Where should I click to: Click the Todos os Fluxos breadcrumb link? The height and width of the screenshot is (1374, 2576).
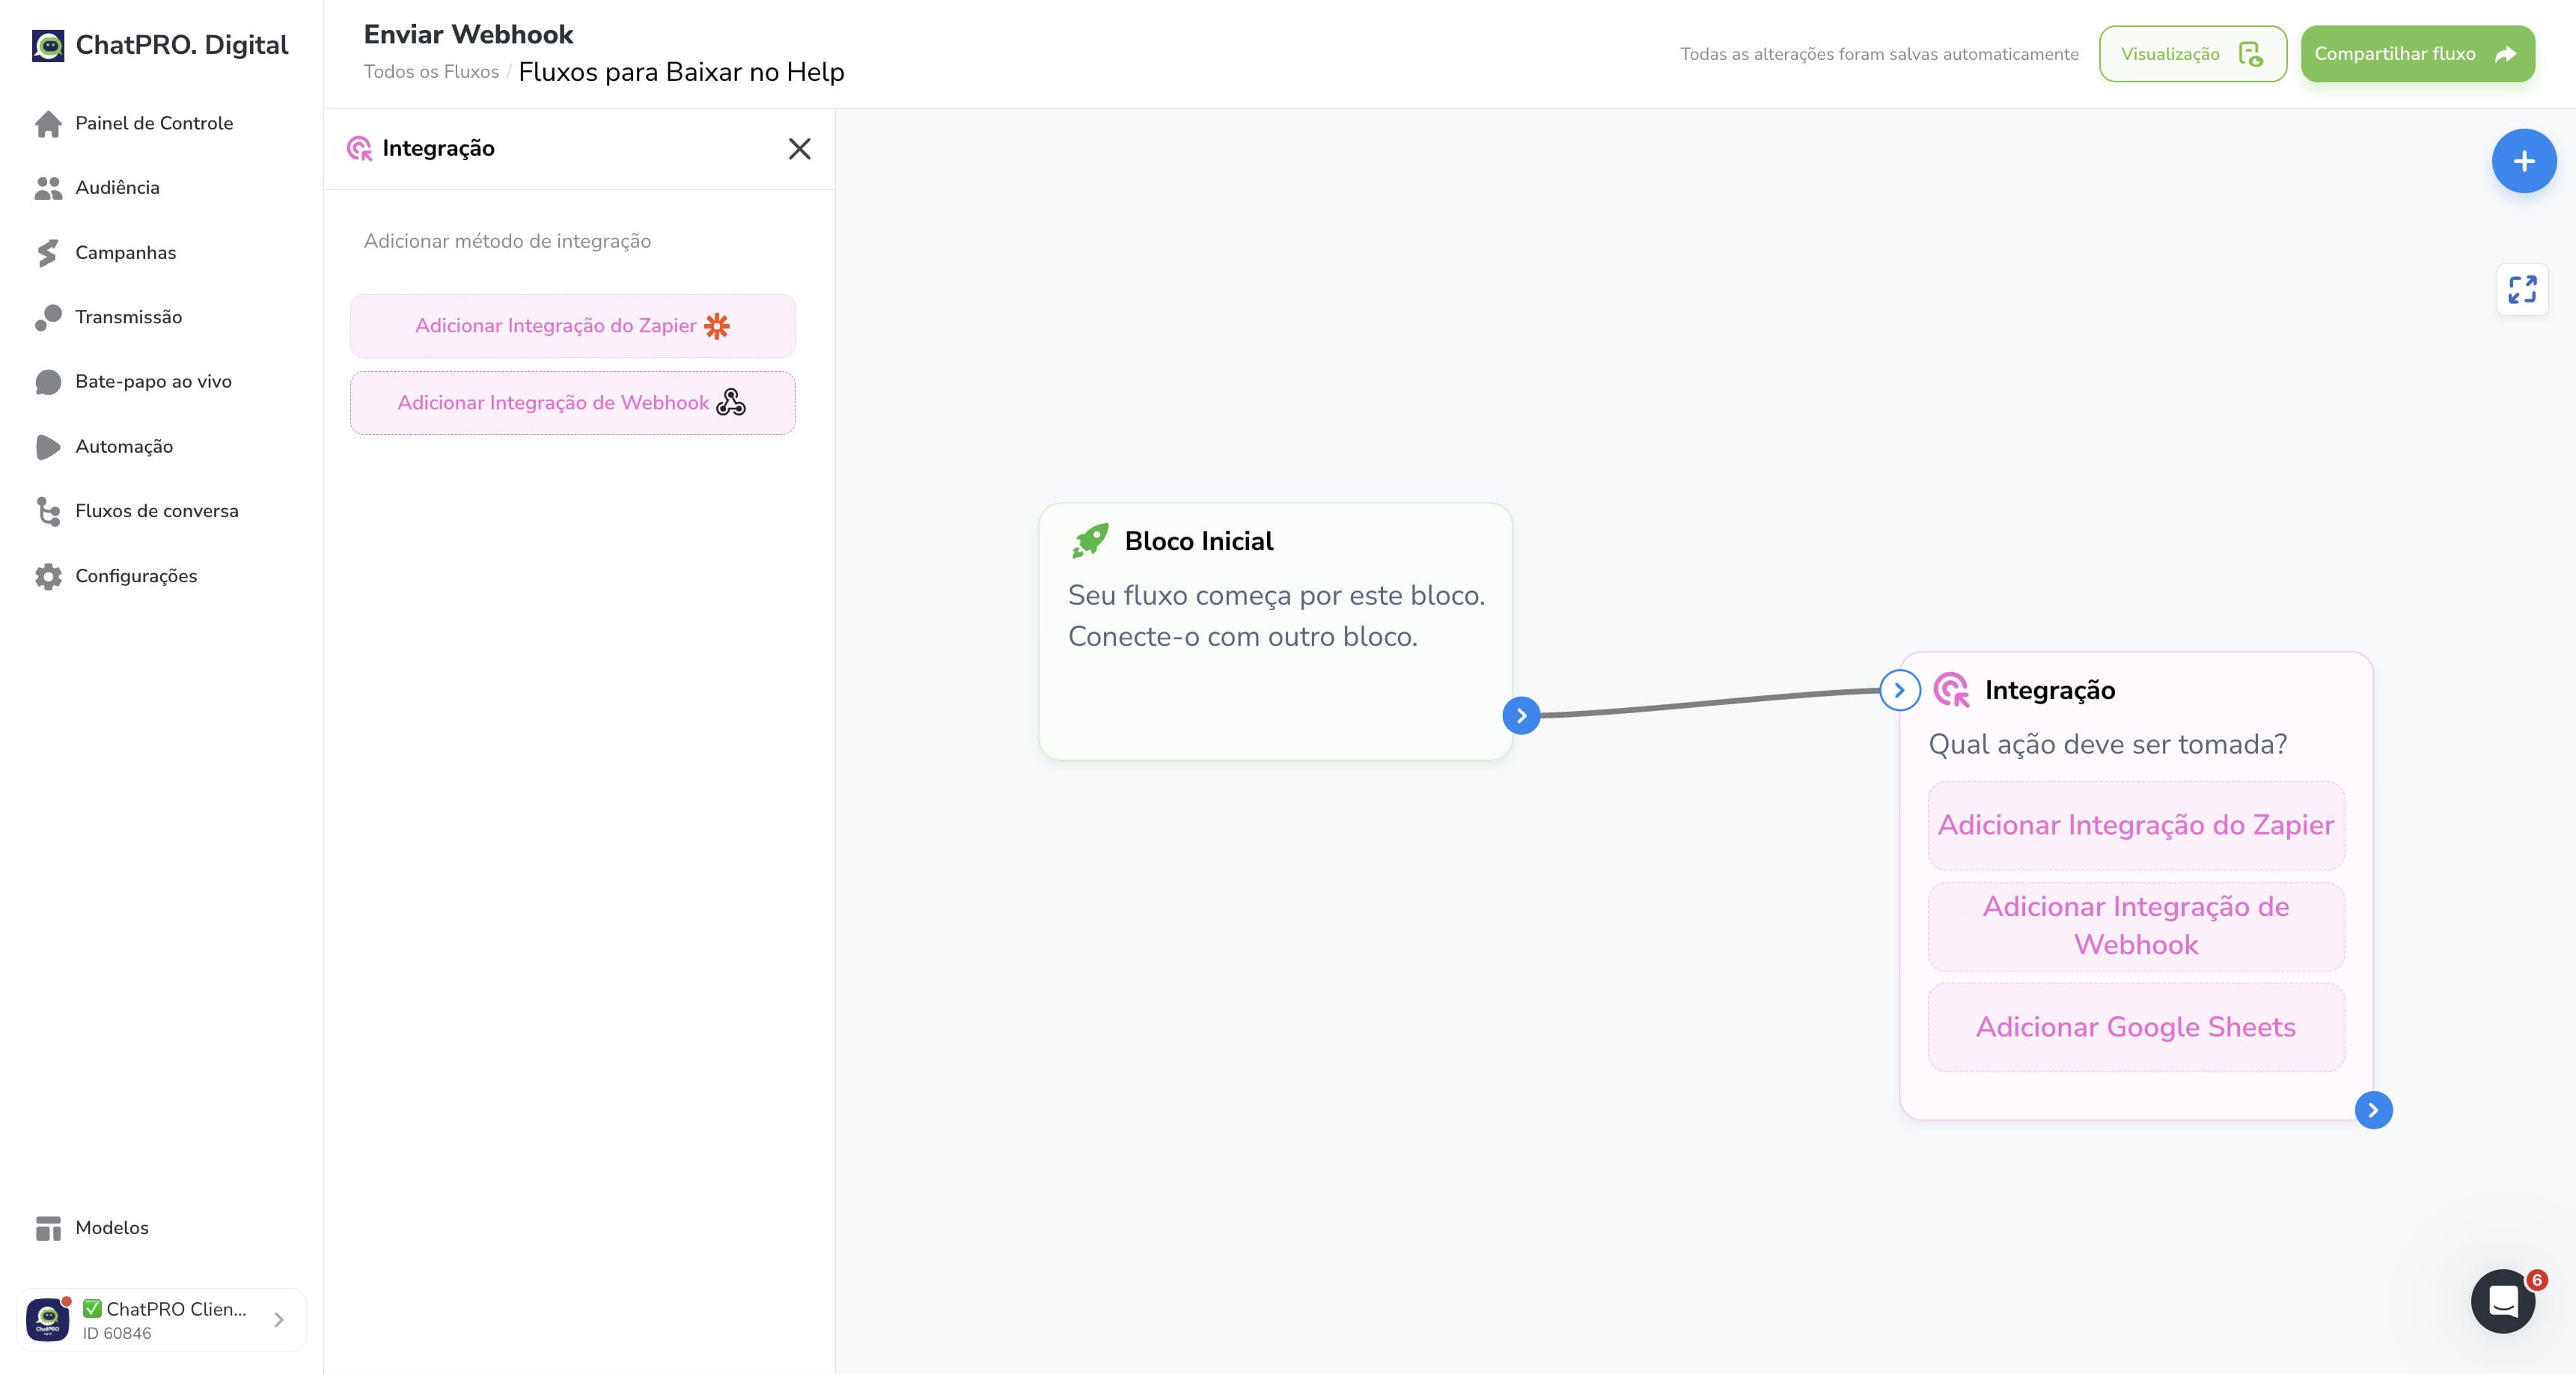(431, 72)
